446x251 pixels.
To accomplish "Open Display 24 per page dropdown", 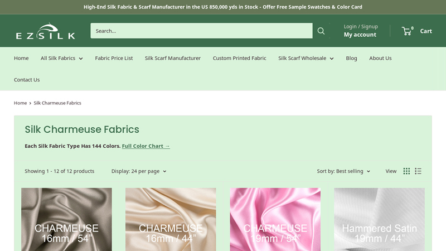I will 139,171.
